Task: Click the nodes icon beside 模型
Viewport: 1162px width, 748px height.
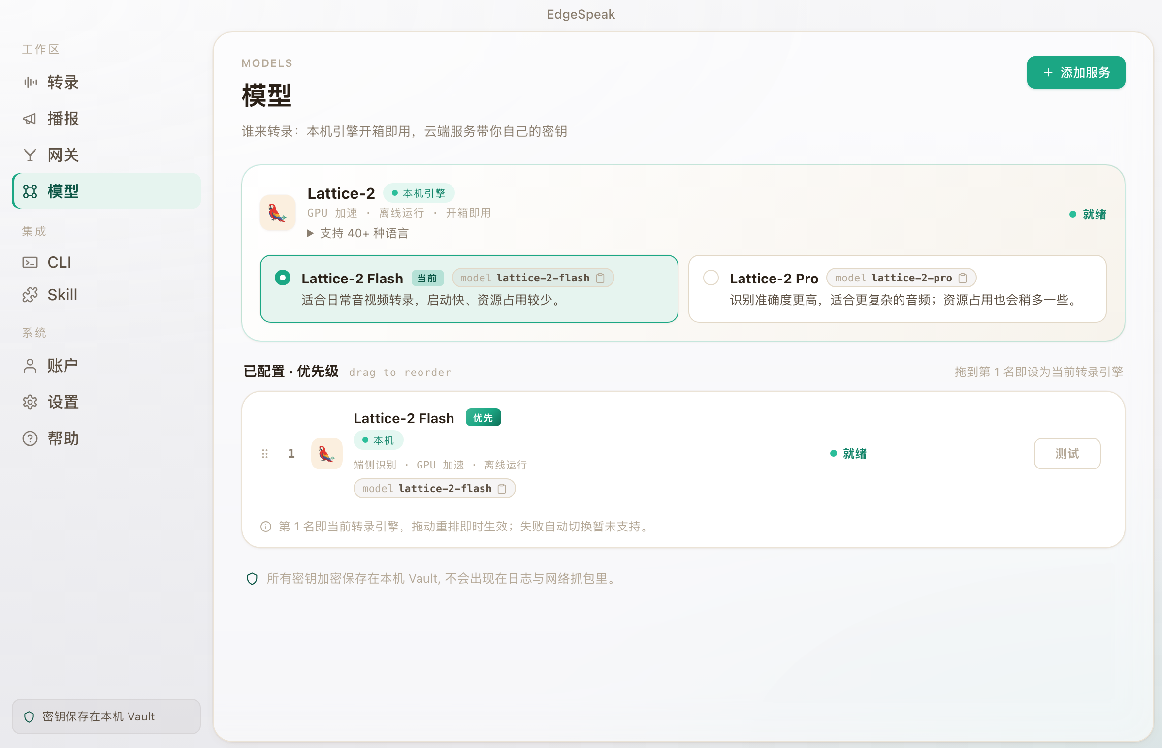Action: tap(30, 191)
